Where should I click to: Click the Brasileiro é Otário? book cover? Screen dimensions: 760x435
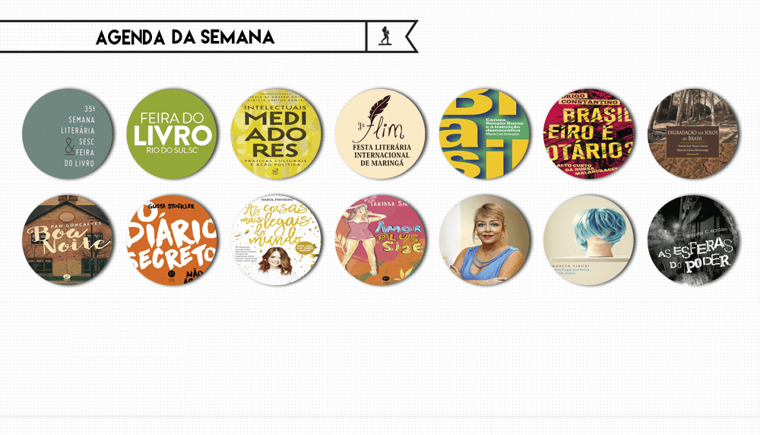pyautogui.click(x=588, y=134)
